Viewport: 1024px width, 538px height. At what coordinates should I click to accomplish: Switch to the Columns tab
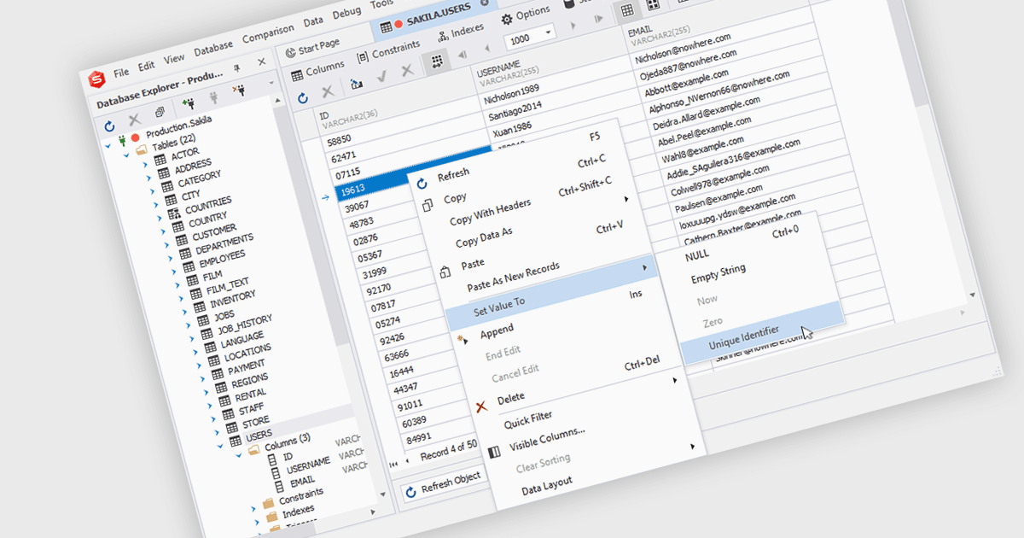point(317,70)
